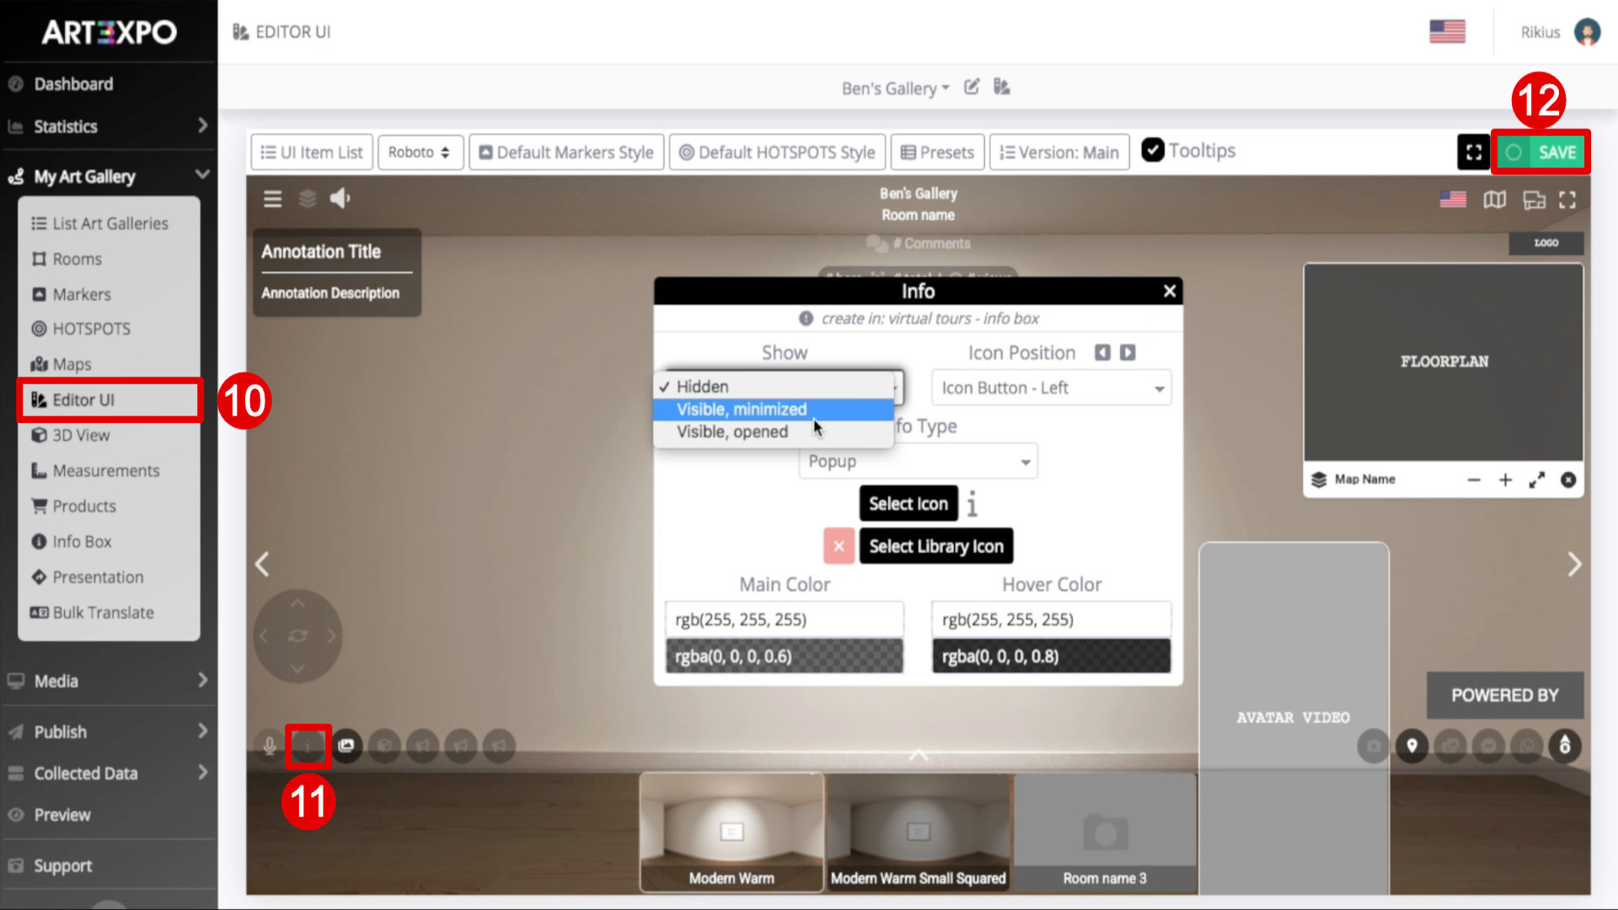Click the rgba(0, 0, 0, 0.6) color swatch

(x=785, y=656)
